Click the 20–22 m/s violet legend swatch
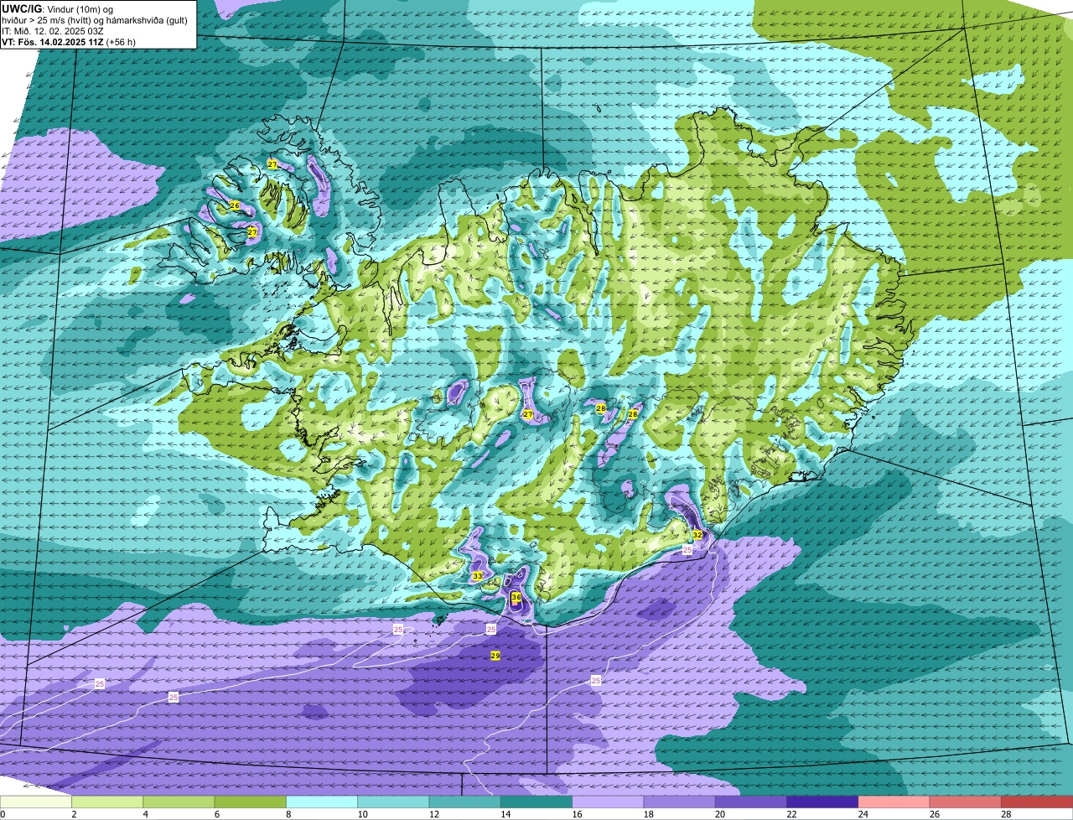This screenshot has height=820, width=1073. 751,802
